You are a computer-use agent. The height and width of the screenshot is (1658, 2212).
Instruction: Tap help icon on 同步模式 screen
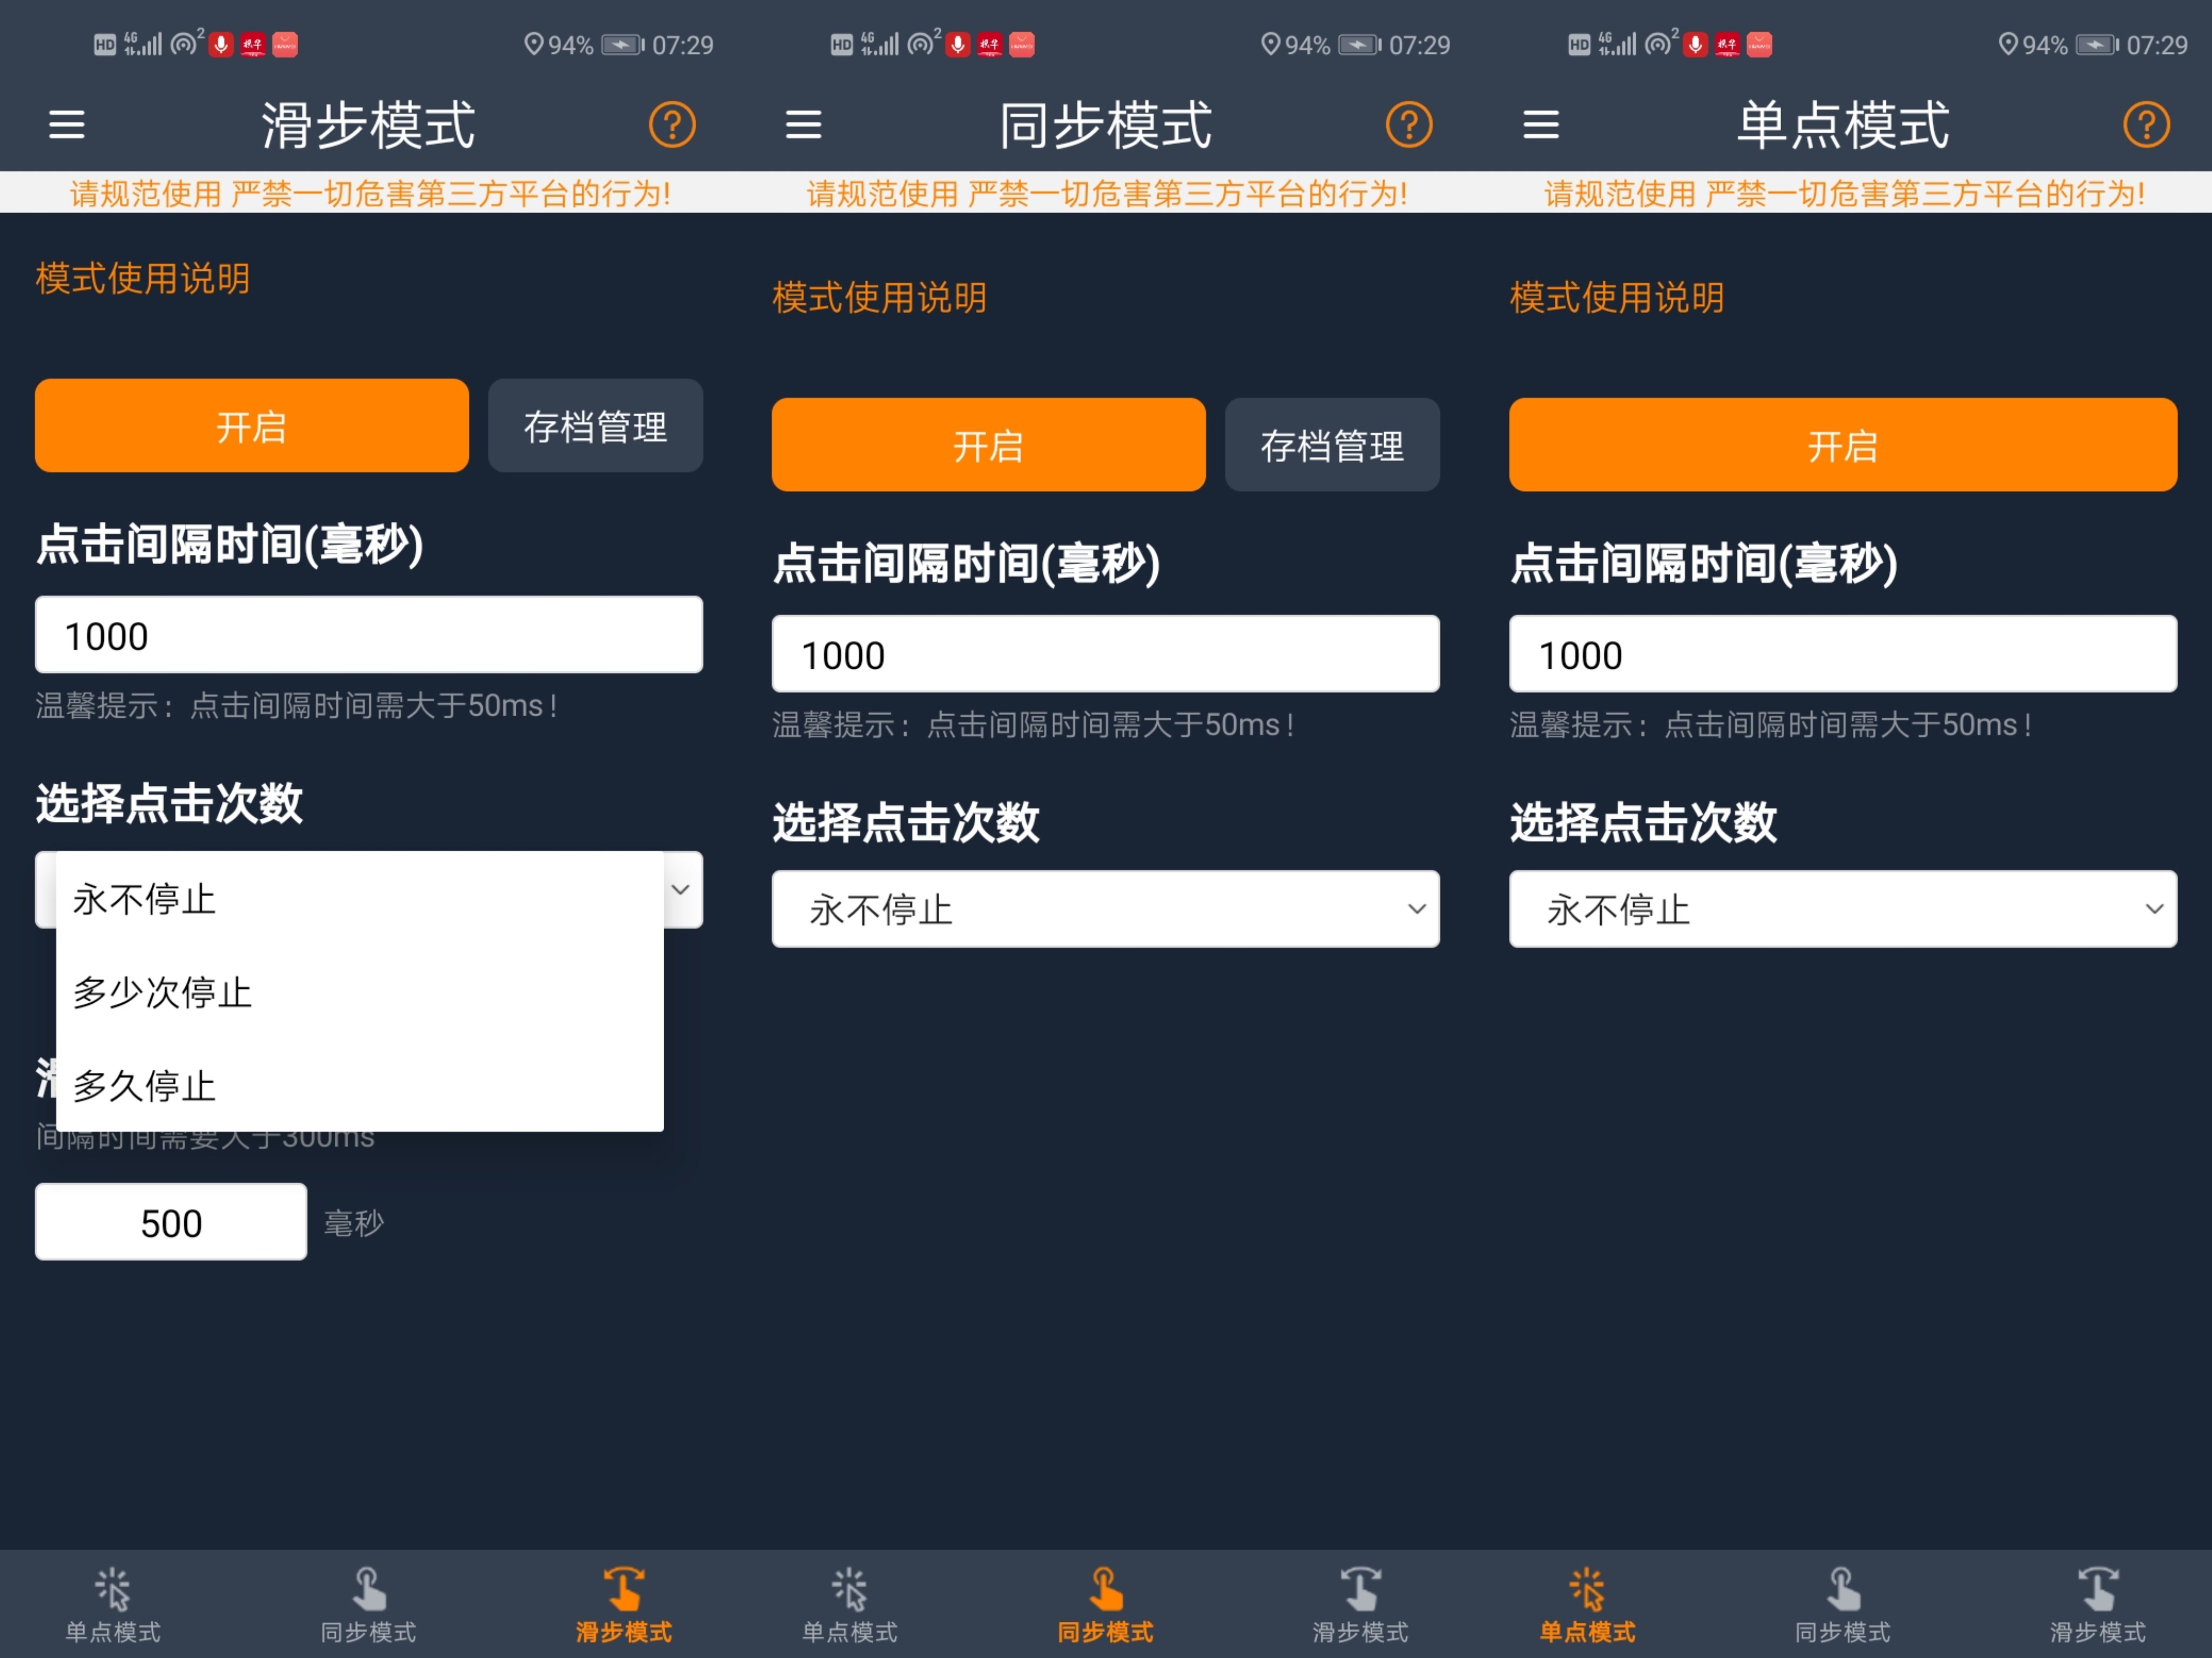pyautogui.click(x=1408, y=125)
